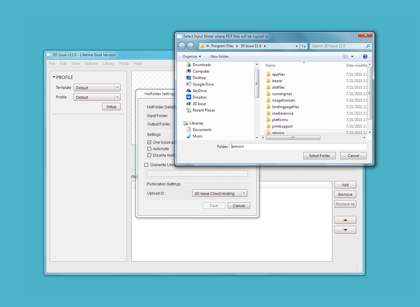
Task: Click Cancel in HotFolder Settings
Action: [x=239, y=206]
